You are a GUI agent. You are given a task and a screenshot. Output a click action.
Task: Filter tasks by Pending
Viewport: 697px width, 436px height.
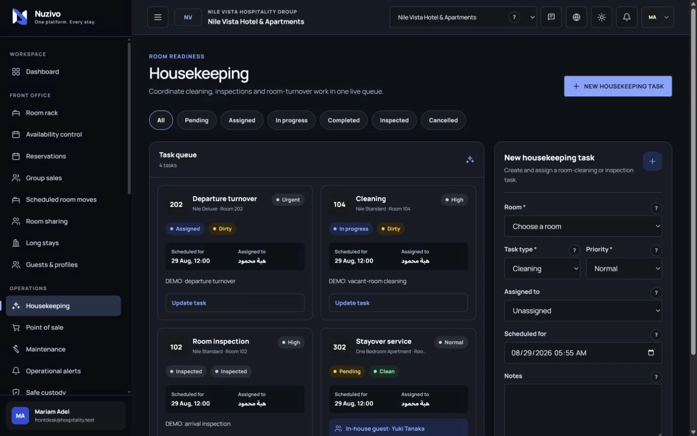pos(197,120)
